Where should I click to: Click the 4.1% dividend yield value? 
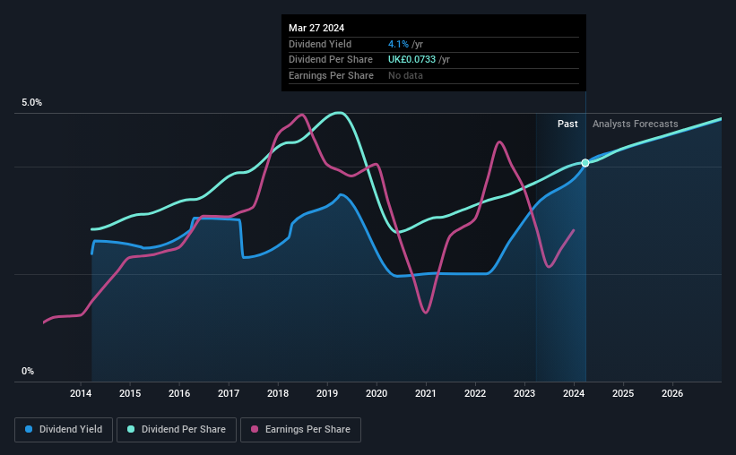tap(398, 44)
